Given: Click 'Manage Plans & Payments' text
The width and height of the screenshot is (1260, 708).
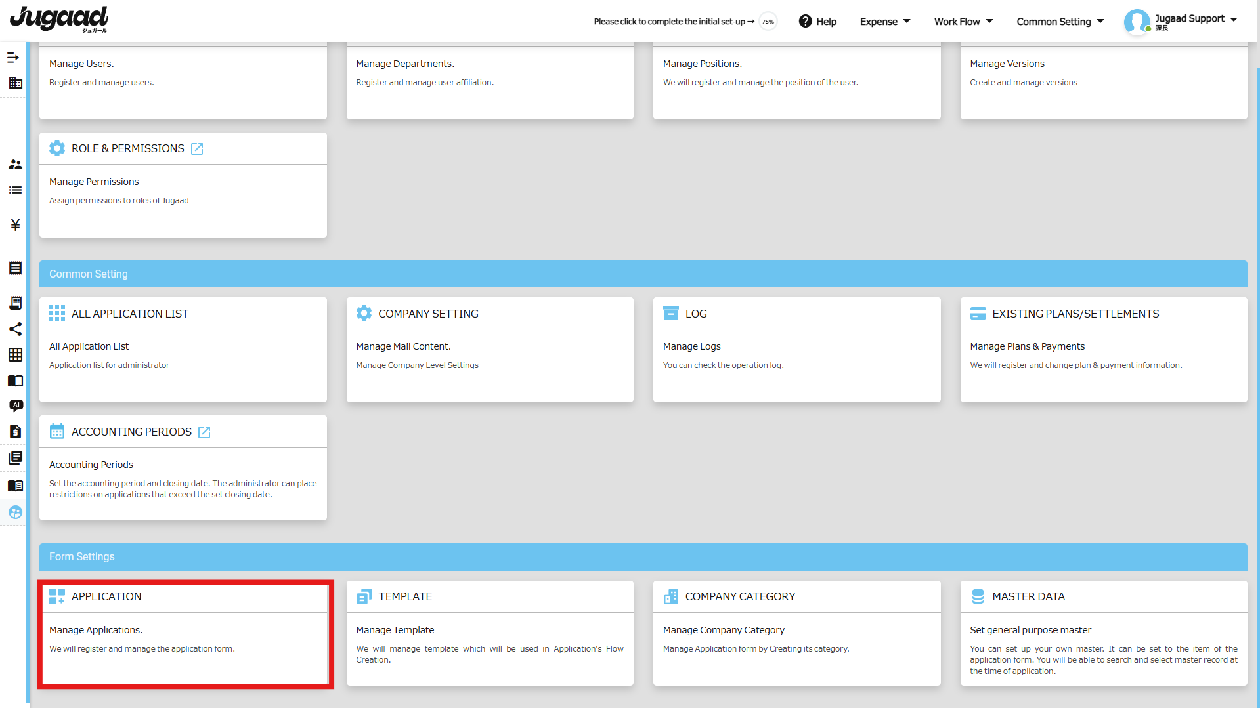Looking at the screenshot, I should coord(1027,346).
